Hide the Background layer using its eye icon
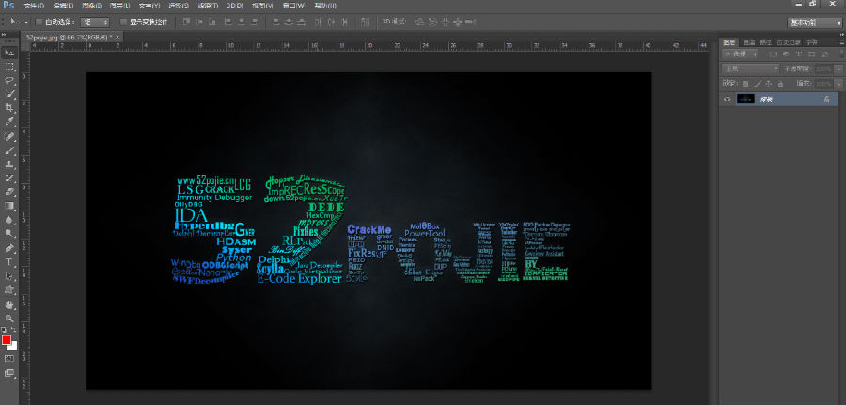The width and height of the screenshot is (846, 405). click(727, 99)
